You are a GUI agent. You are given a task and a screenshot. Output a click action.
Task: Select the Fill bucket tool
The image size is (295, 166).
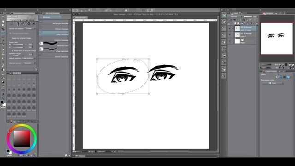[x=3, y=78]
